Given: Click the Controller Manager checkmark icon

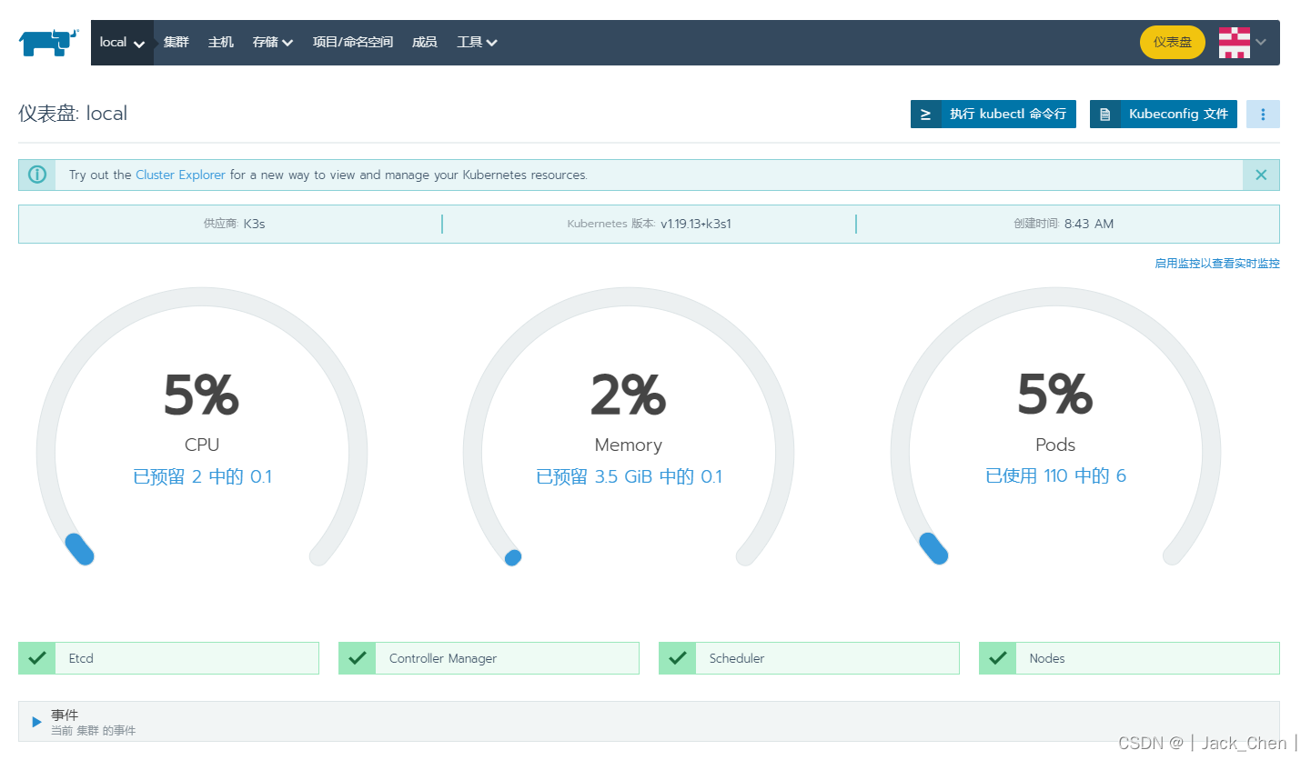Looking at the screenshot, I should tap(358, 658).
